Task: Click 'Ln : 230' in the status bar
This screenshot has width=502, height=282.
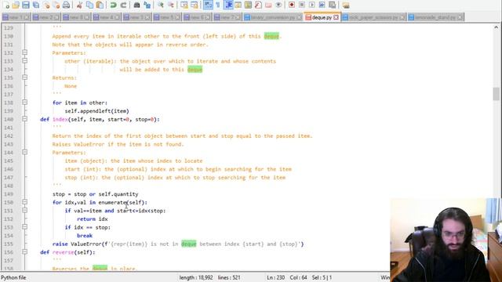Action: click(x=275, y=277)
